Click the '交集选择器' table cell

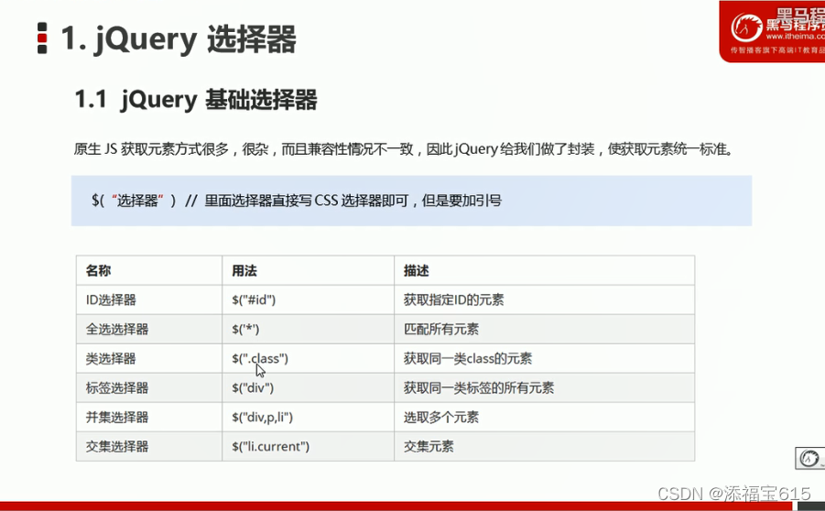149,447
